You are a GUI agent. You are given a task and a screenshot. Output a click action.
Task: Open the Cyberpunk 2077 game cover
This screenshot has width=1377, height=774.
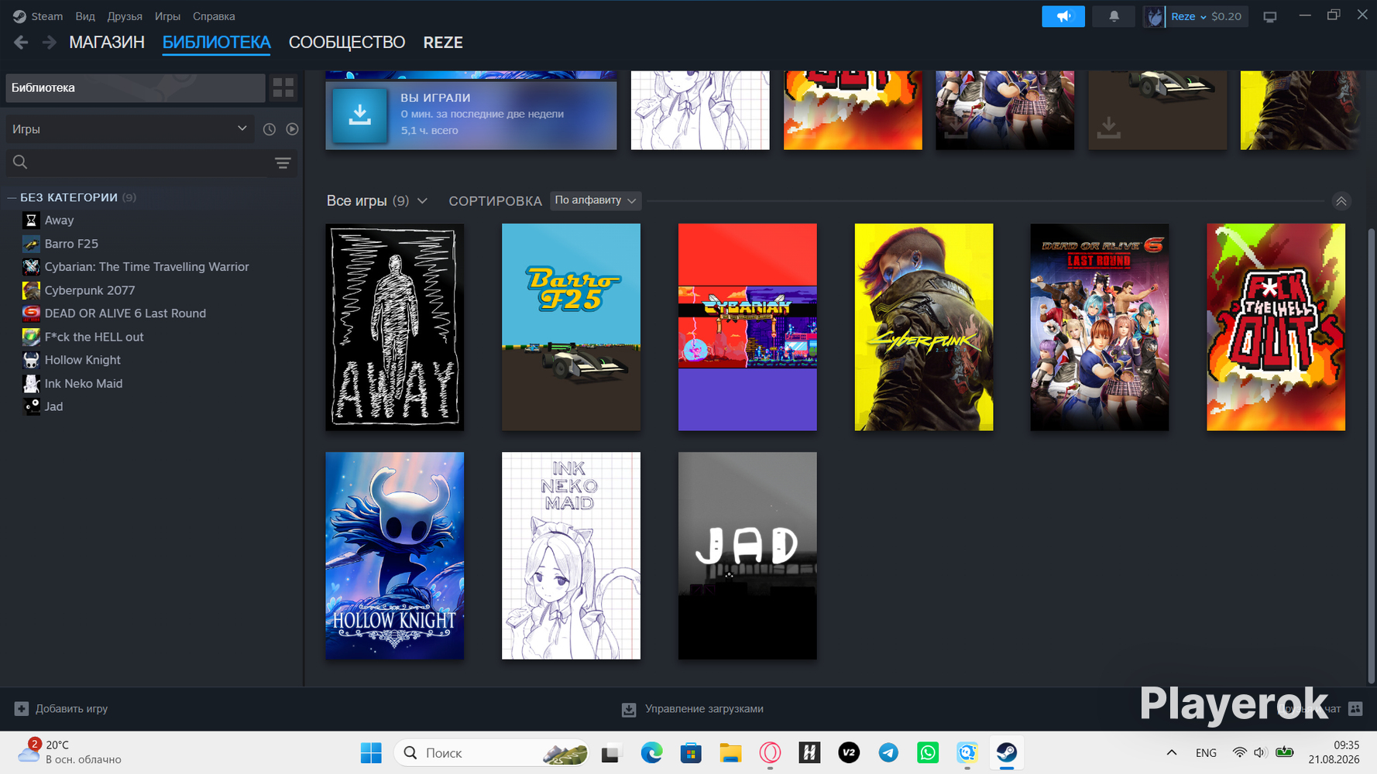(924, 327)
